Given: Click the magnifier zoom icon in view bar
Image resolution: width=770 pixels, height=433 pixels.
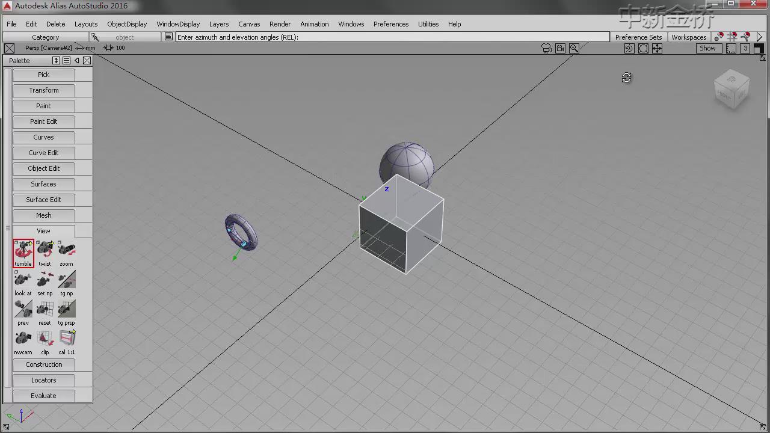Looking at the screenshot, I should coord(574,48).
